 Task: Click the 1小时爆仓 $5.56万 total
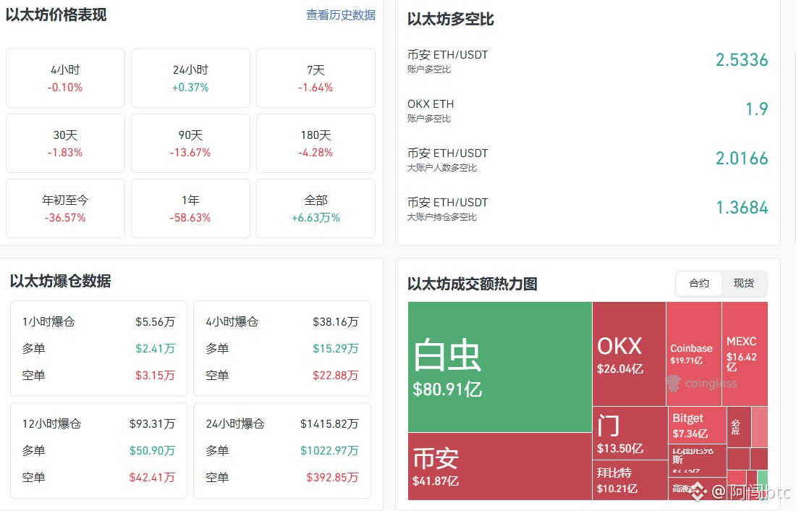click(156, 322)
